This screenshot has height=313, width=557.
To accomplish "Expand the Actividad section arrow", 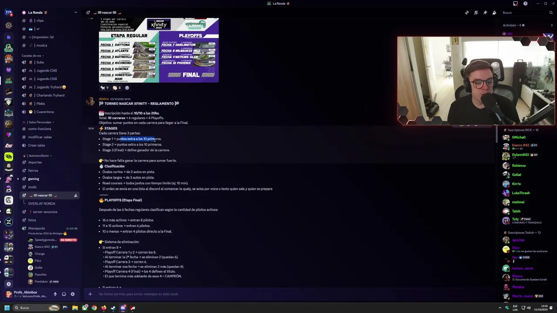I will pyautogui.click(x=552, y=25).
